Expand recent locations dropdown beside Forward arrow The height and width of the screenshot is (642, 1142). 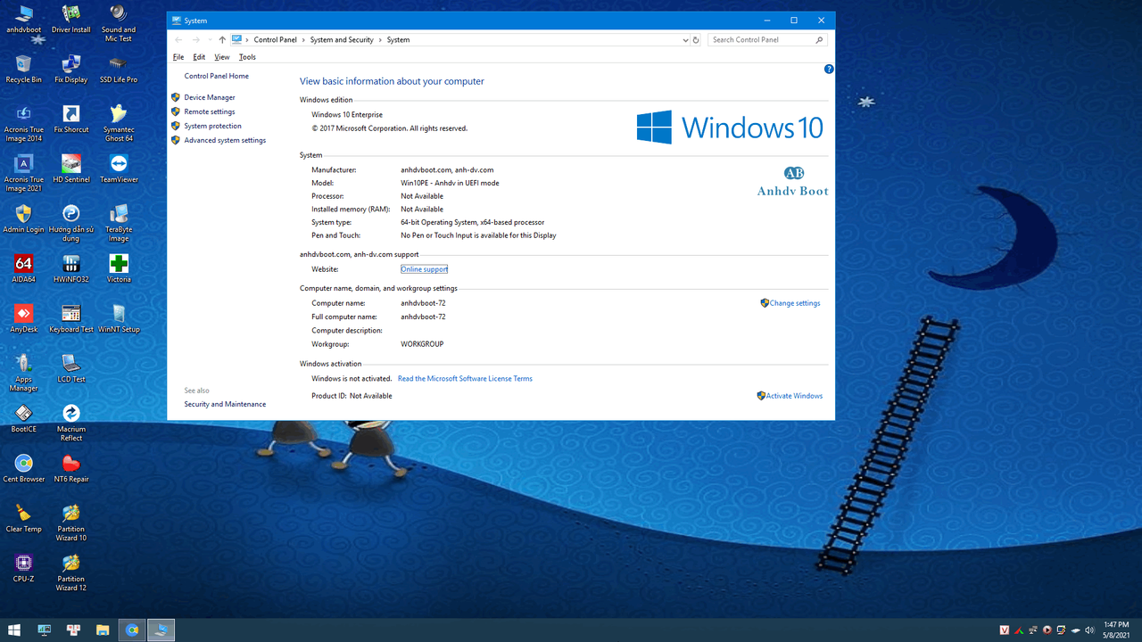[210, 40]
